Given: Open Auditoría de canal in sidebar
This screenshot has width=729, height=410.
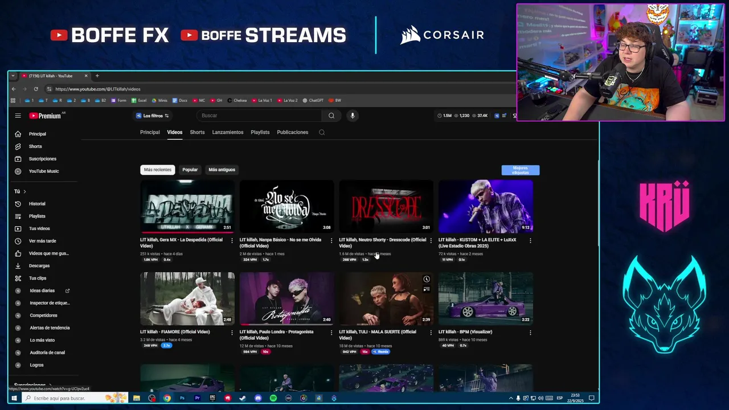Looking at the screenshot, I should pyautogui.click(x=47, y=352).
